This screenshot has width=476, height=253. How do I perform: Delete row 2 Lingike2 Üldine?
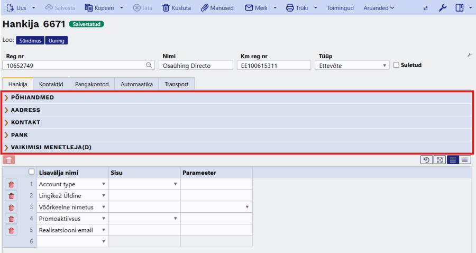11,196
